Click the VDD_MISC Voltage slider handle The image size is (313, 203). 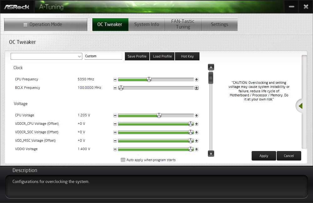191,140
